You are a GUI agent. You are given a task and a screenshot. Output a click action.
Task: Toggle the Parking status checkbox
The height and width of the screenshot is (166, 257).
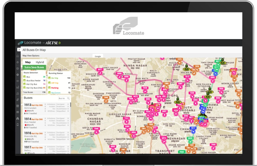[x=49, y=88]
